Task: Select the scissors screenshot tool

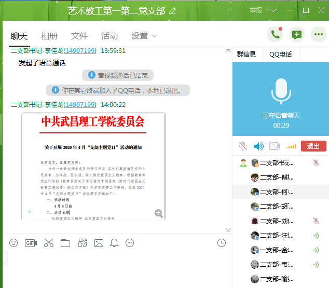Action: [x=49, y=243]
